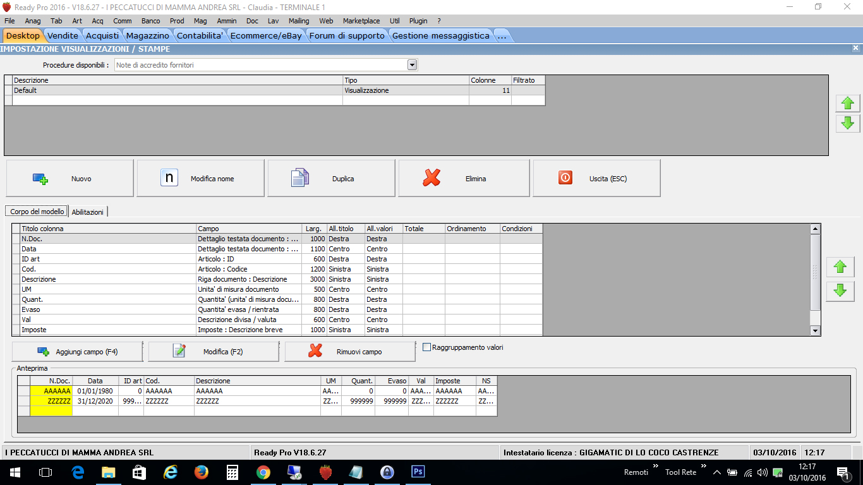
Task: Click Modifica nome button
Action: pos(201,179)
